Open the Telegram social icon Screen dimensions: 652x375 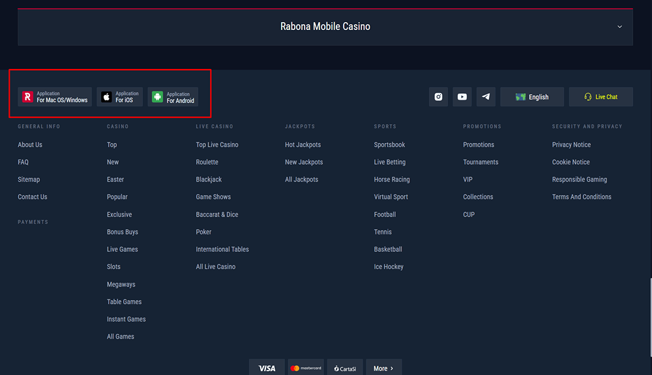pyautogui.click(x=486, y=97)
